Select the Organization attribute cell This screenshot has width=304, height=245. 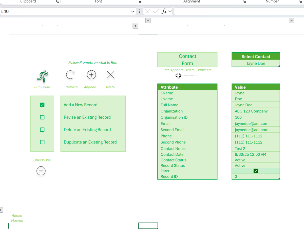187,111
